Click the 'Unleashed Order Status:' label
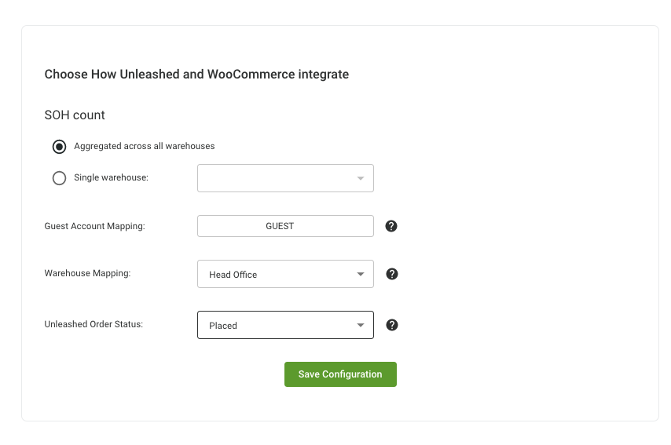 click(93, 324)
